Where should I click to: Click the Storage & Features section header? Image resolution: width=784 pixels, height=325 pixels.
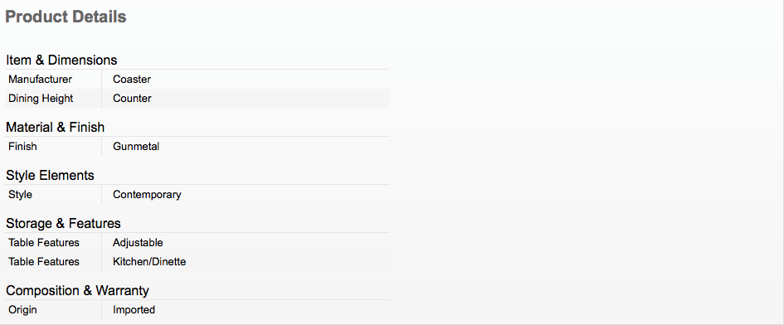64,223
